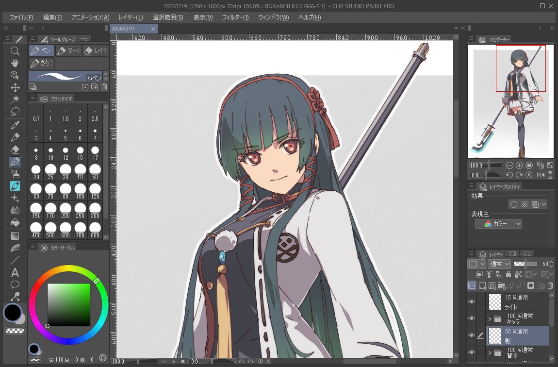This screenshot has height=367, width=558.
Task: Hide the キャラ folder layer
Action: coord(472,318)
